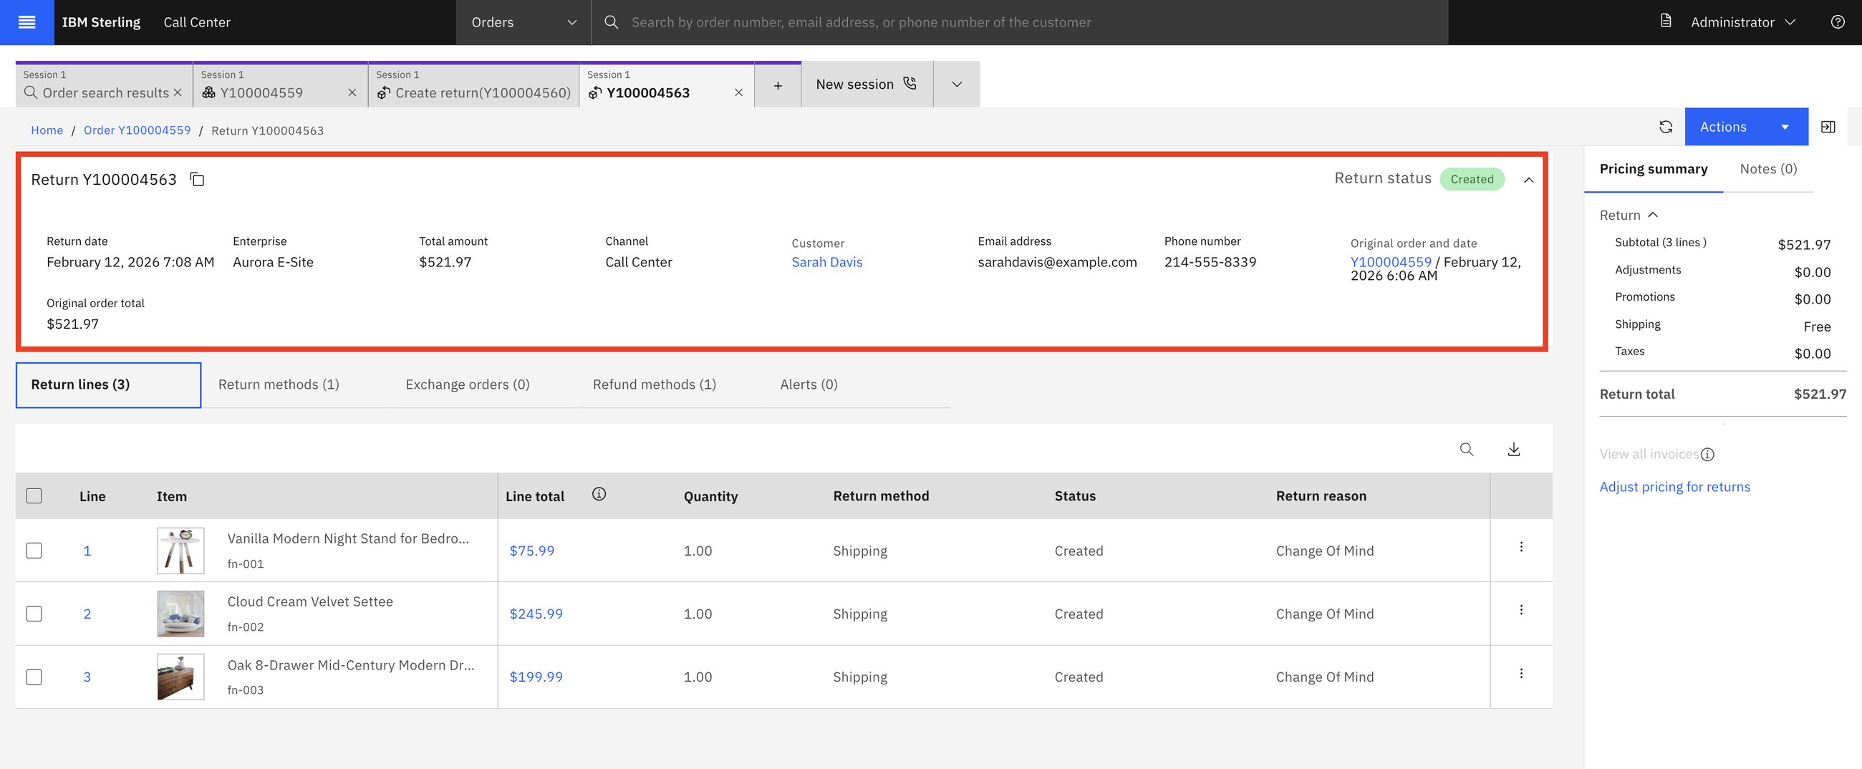
Task: Open return line 2 link
Action: click(x=87, y=614)
